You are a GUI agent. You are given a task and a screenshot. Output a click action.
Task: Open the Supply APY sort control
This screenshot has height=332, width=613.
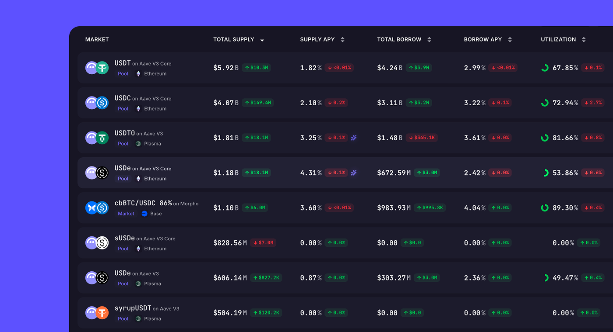342,39
